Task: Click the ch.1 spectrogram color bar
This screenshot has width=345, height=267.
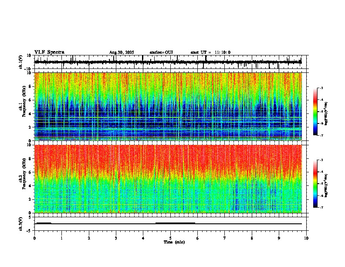Action: click(315, 112)
